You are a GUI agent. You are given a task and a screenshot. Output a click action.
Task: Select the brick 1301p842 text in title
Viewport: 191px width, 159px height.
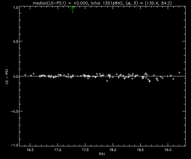[x=107, y=3]
